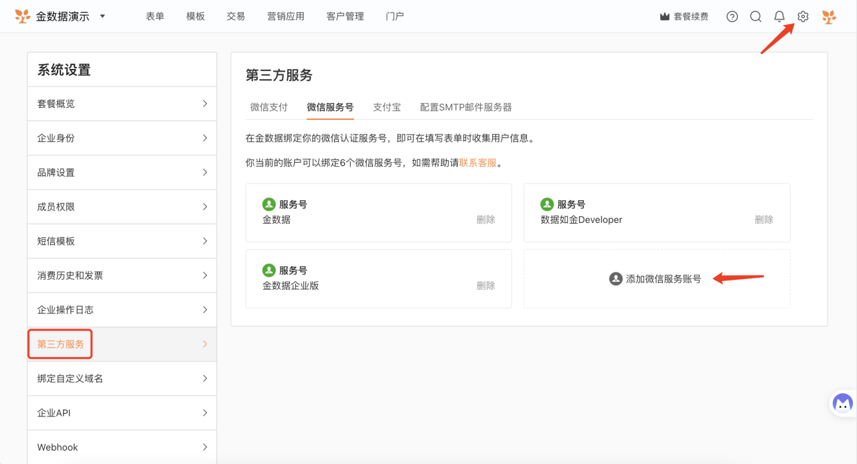This screenshot has height=464, width=857.
Task: Open the 模板 menu
Action: (196, 16)
